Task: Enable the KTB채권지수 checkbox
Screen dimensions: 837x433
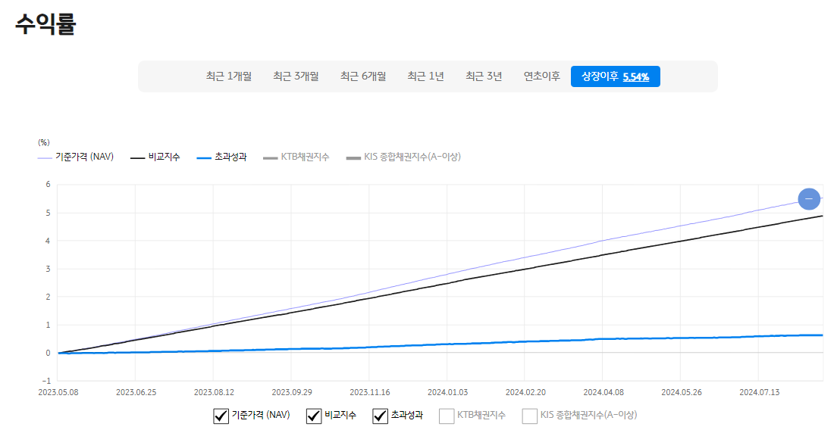Action: pos(447,416)
